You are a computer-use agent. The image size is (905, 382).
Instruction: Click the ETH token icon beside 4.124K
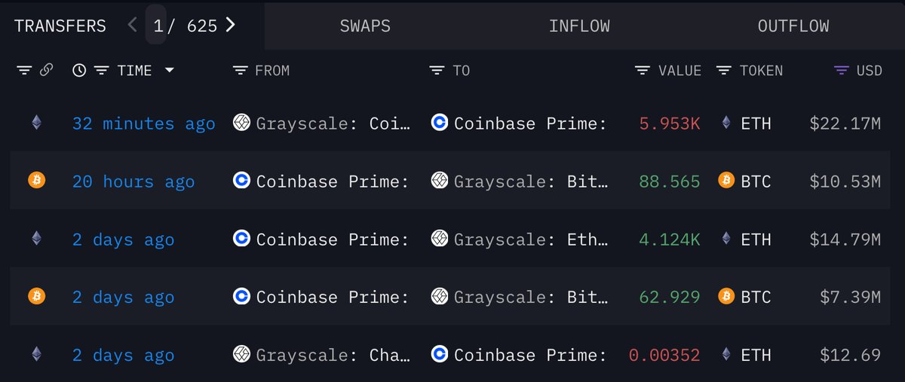tap(726, 238)
